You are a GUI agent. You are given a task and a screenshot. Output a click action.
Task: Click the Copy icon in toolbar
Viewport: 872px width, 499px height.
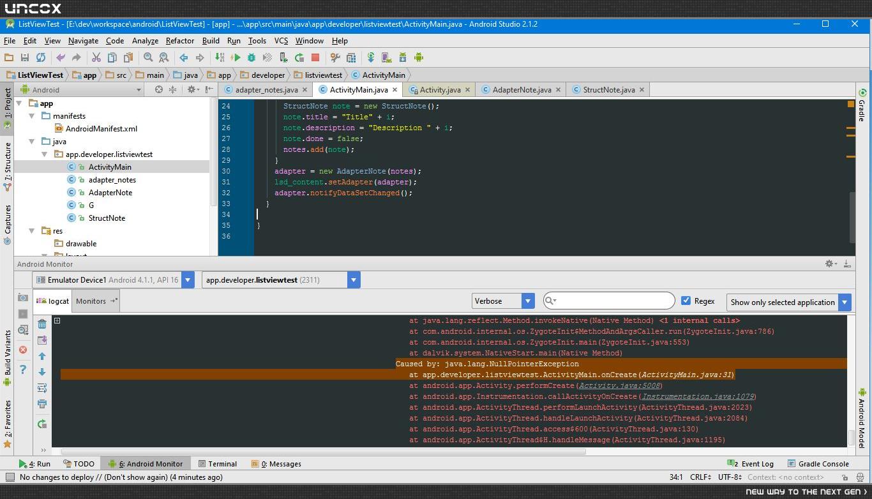[112, 57]
